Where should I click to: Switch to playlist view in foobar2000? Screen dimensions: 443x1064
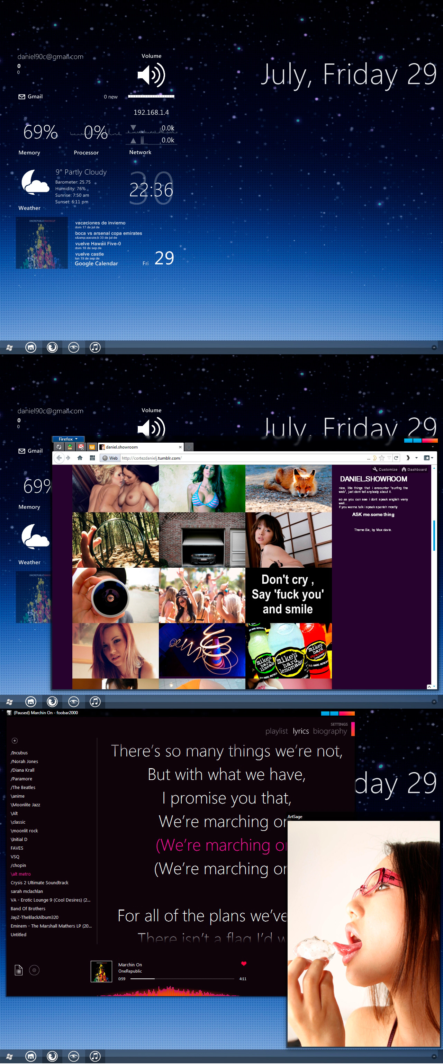tap(277, 731)
